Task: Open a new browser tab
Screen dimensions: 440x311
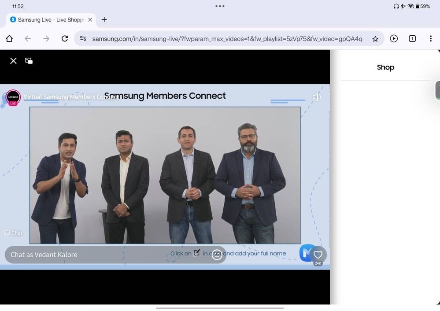Action: point(104,20)
